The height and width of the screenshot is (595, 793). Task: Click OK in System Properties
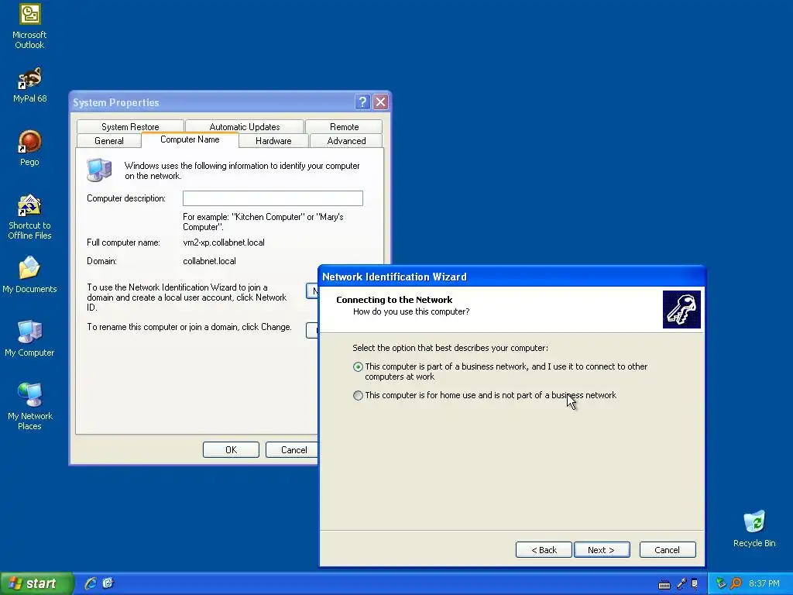point(231,450)
